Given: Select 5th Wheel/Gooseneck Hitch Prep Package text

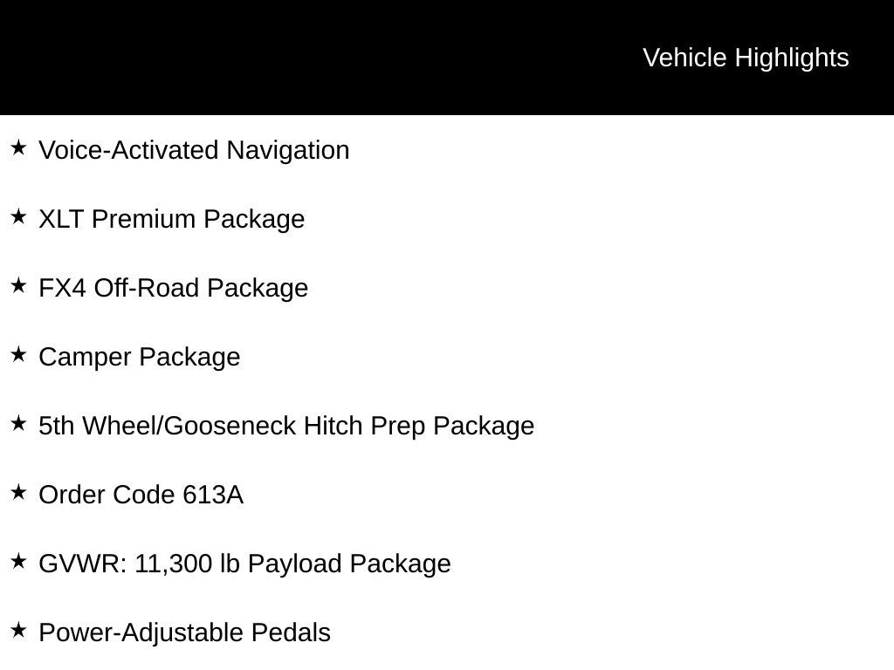Looking at the screenshot, I should click(x=286, y=426).
